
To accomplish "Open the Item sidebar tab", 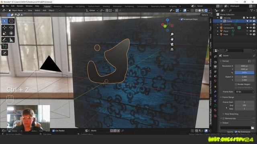I will [x=210, y=21].
